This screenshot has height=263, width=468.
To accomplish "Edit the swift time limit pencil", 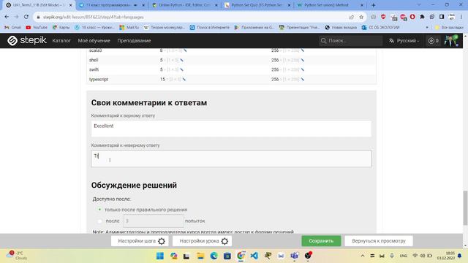I will pos(182,70).
